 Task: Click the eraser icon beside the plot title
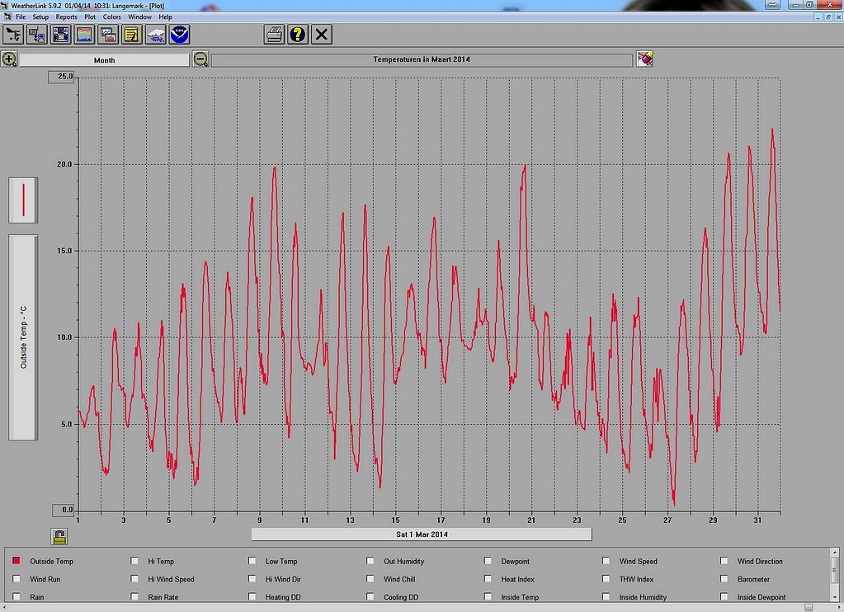644,59
